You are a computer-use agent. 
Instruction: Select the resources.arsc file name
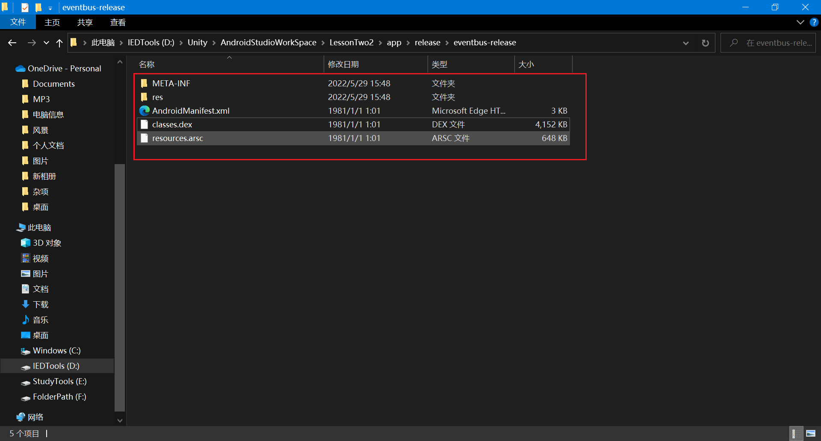[177, 138]
